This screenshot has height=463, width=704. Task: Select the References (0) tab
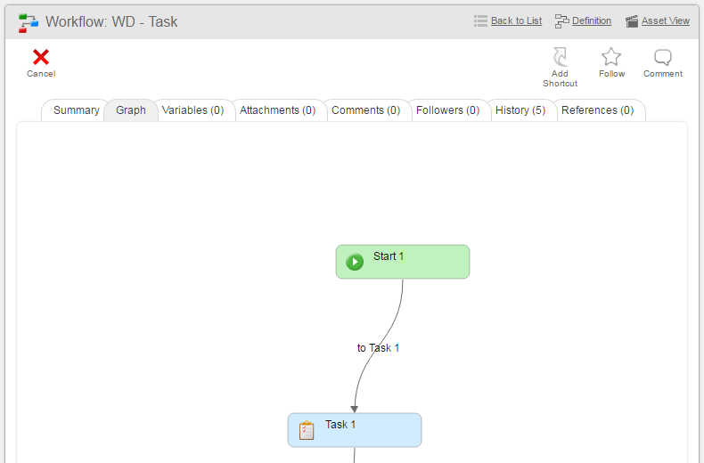(x=597, y=110)
